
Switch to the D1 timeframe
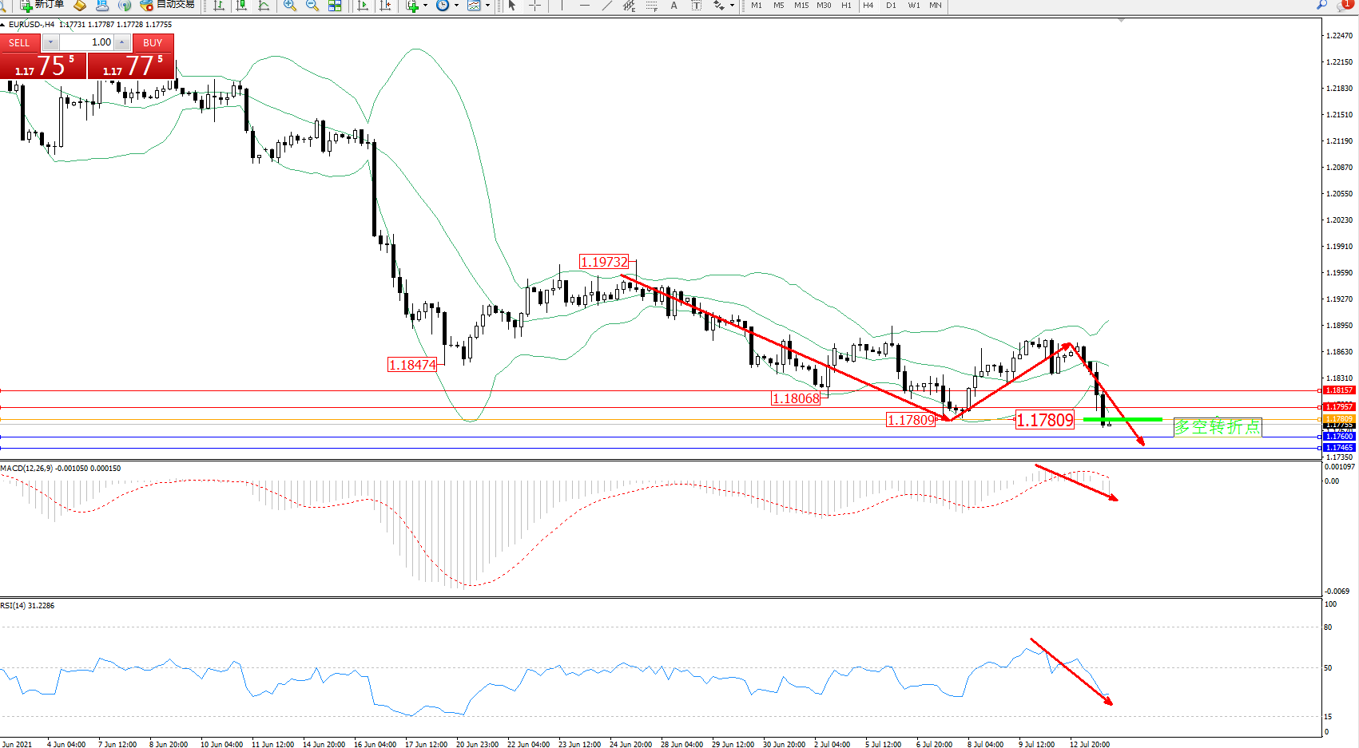click(891, 6)
